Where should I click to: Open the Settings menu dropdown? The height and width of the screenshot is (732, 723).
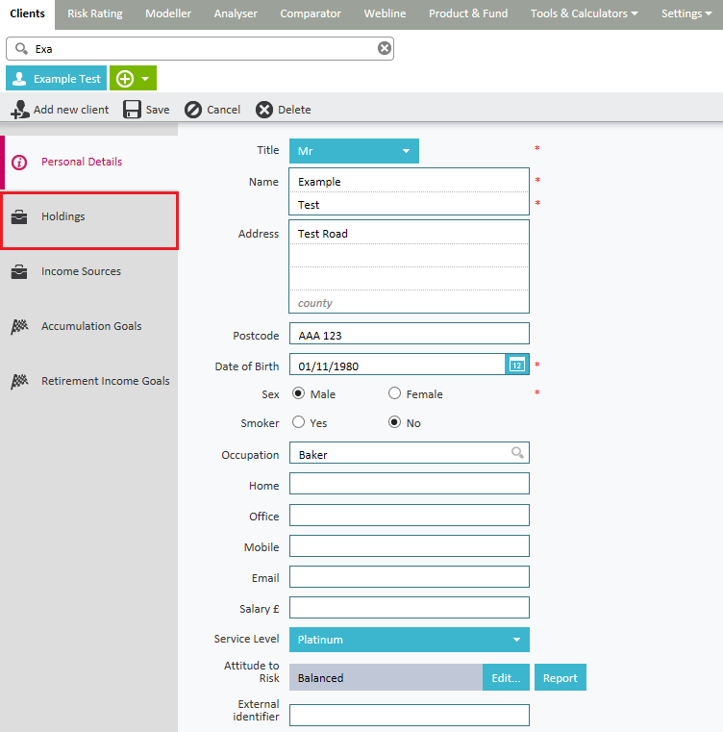(686, 13)
